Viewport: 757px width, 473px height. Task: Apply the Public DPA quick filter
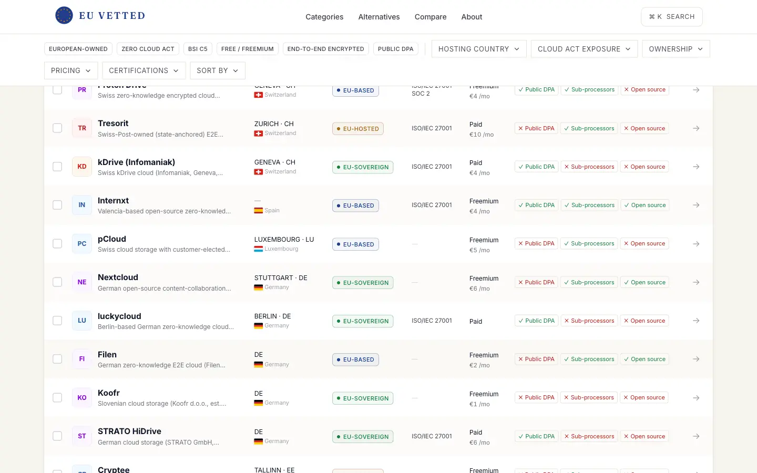click(x=396, y=49)
